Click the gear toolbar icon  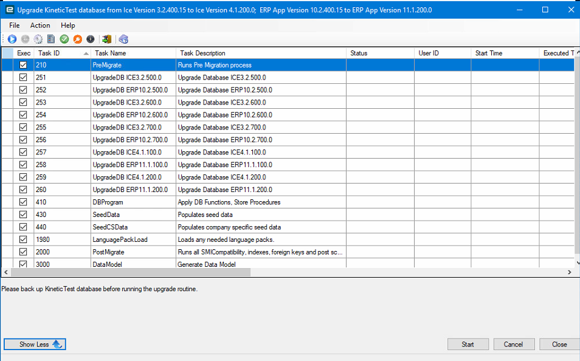[38, 39]
